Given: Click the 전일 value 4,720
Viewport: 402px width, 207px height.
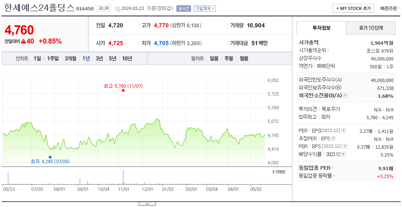Looking at the screenshot, I should (115, 25).
